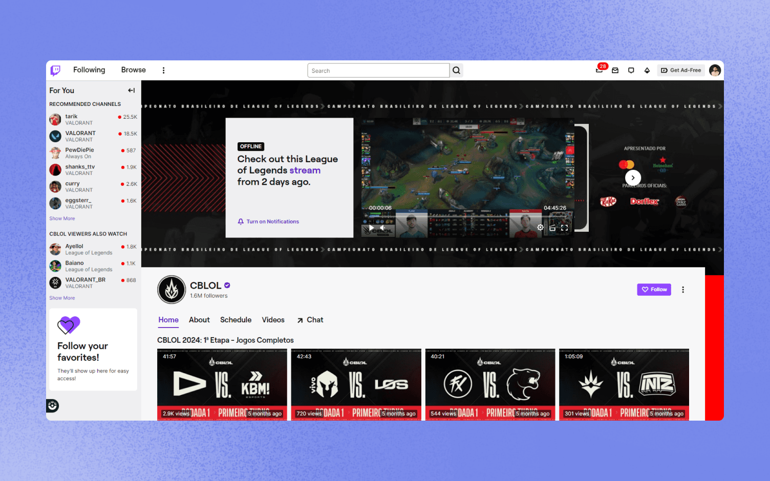Open the Twitch home logo
The height and width of the screenshot is (481, 770).
(x=55, y=70)
